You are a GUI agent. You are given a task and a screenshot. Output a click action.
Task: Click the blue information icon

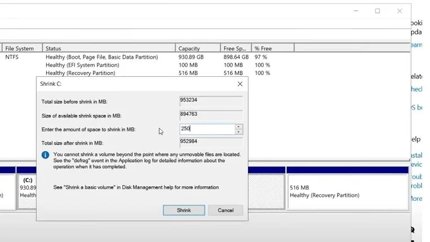(45, 155)
